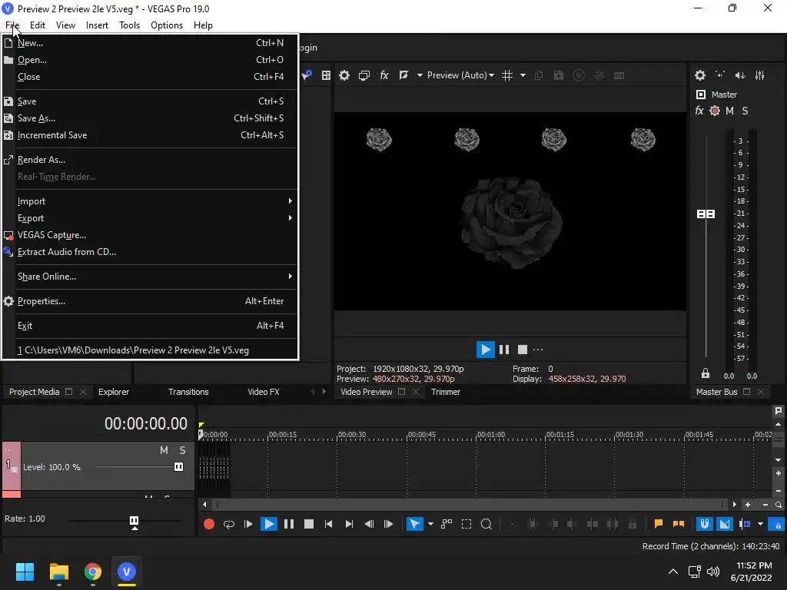Solo track 1
Screen dimensions: 787x590
pyautogui.click(x=182, y=450)
